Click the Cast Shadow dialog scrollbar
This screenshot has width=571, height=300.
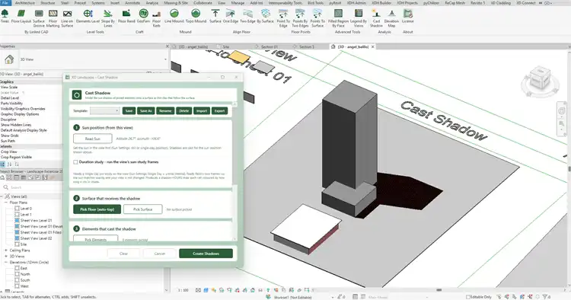click(234, 171)
